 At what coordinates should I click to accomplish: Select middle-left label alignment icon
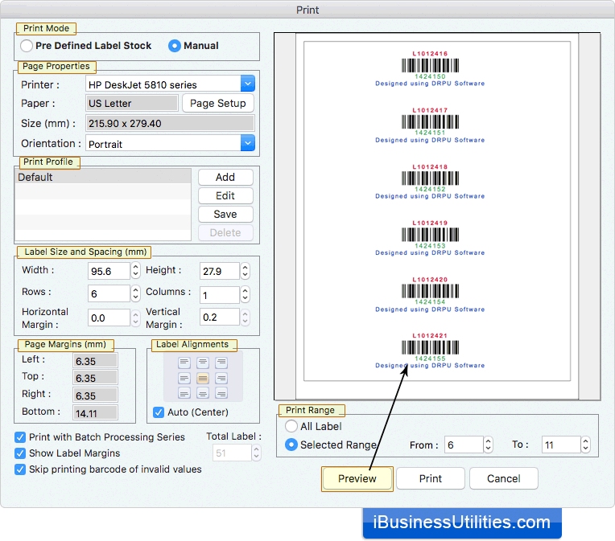pyautogui.click(x=184, y=379)
